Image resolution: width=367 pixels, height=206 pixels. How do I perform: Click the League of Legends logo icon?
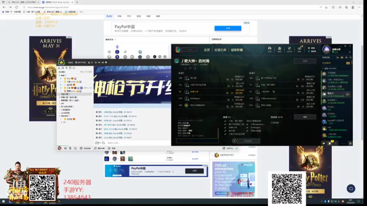[178, 49]
